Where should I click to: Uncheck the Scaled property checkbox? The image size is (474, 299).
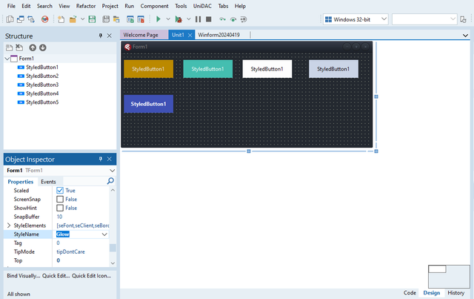pyautogui.click(x=60, y=190)
